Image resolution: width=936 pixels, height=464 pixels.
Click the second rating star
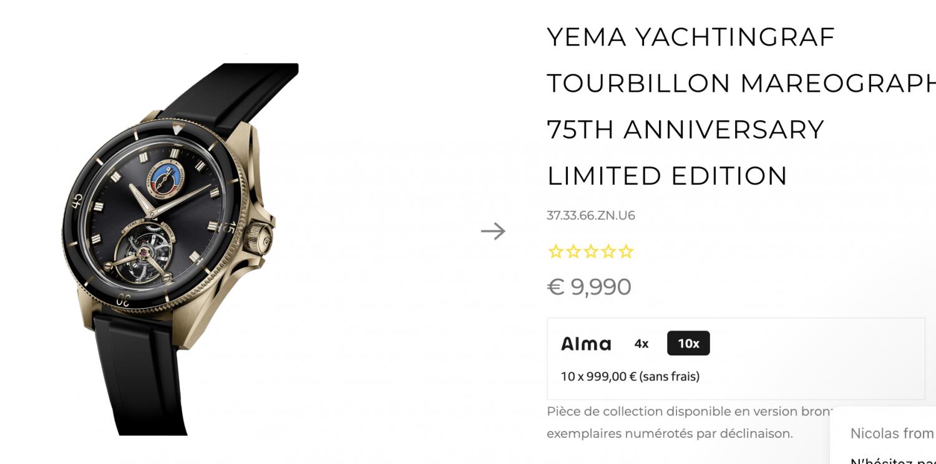[572, 252]
